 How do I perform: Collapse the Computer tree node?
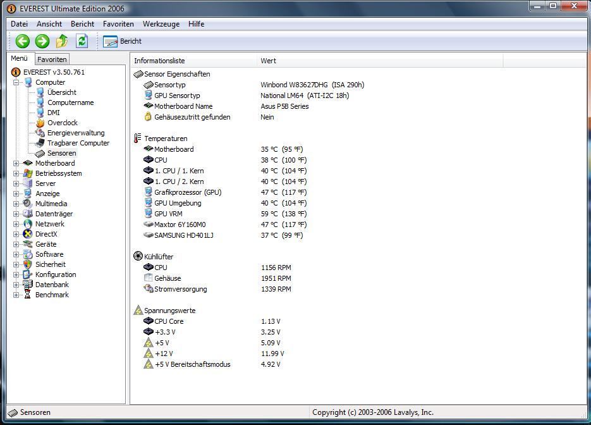[x=16, y=82]
